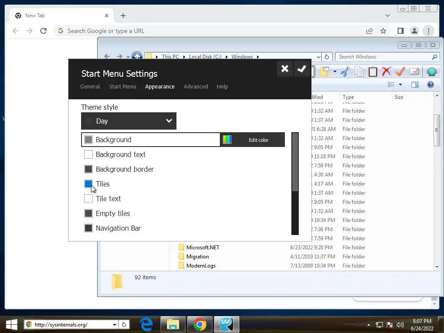Image resolution: width=444 pixels, height=333 pixels.
Task: Open the Help tab
Action: coord(222,86)
